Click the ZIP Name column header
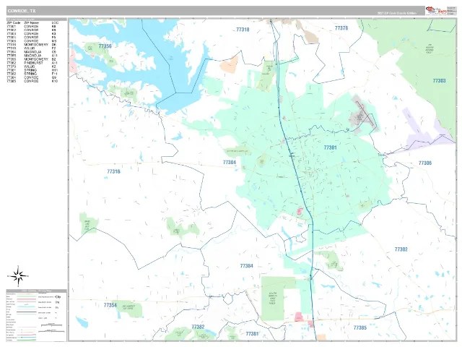 (x=31, y=22)
